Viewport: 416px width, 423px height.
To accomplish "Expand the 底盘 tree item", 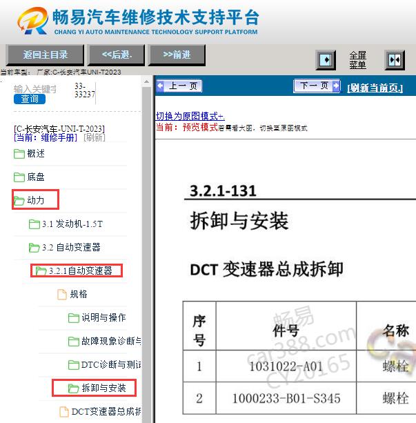I will coord(36,177).
